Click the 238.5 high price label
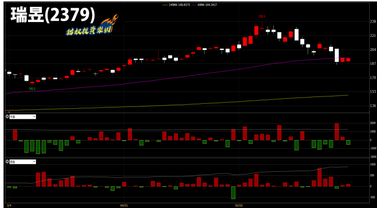The width and height of the screenshot is (377, 208). (x=262, y=17)
